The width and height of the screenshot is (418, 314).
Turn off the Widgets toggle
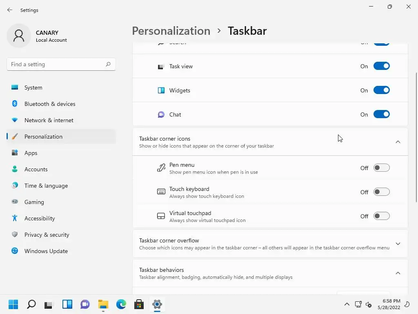[382, 90]
